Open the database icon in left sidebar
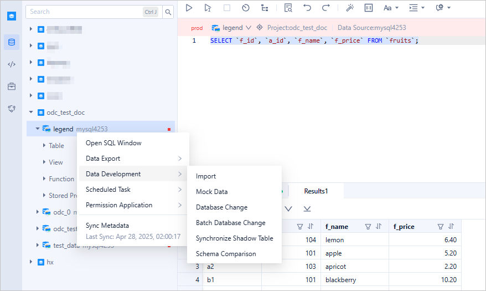This screenshot has width=486, height=291. [12, 42]
